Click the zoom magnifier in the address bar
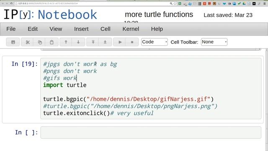This screenshot has width=268, height=151. [x=171, y=4]
